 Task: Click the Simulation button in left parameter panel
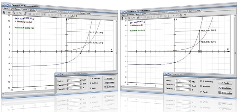coord(109,83)
